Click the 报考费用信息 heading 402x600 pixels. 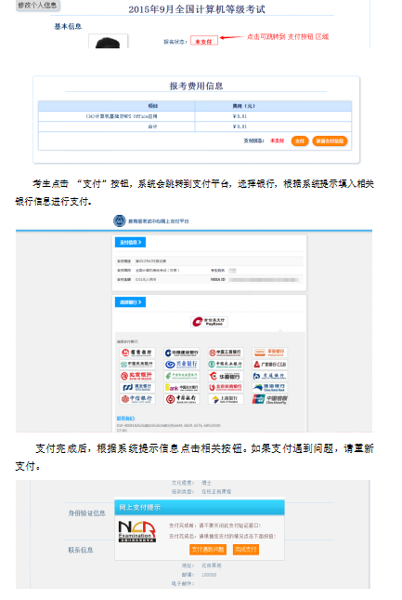click(196, 86)
